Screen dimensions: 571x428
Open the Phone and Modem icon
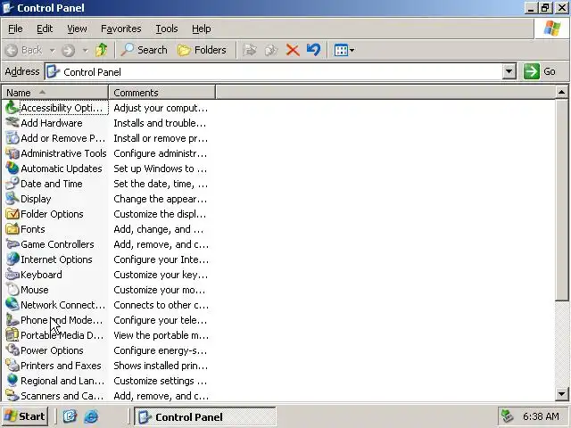pos(12,320)
